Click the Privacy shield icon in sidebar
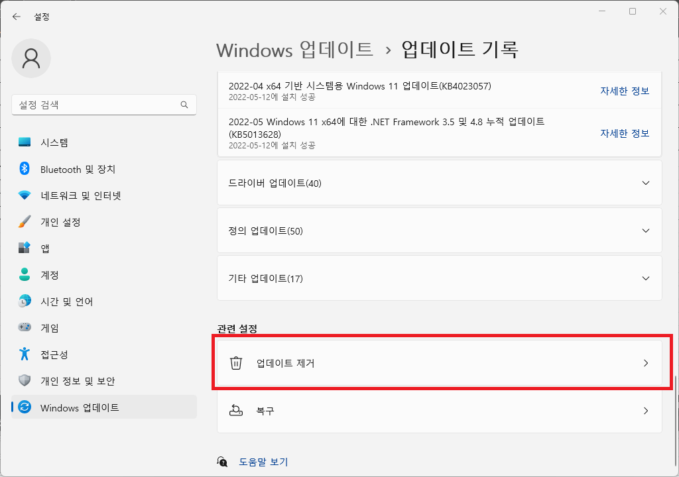679x477 pixels. click(25, 381)
